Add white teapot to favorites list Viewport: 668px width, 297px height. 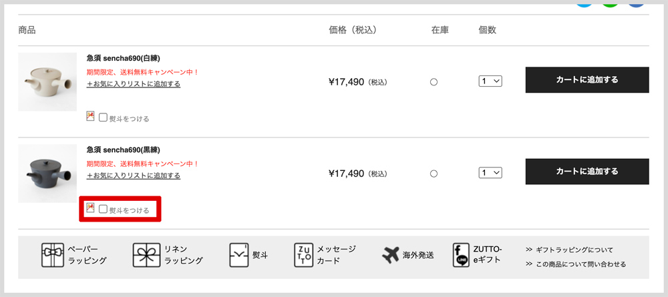click(x=134, y=84)
